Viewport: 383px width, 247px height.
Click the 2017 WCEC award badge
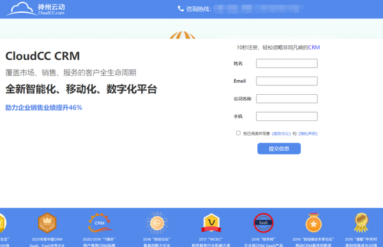pos(211,223)
